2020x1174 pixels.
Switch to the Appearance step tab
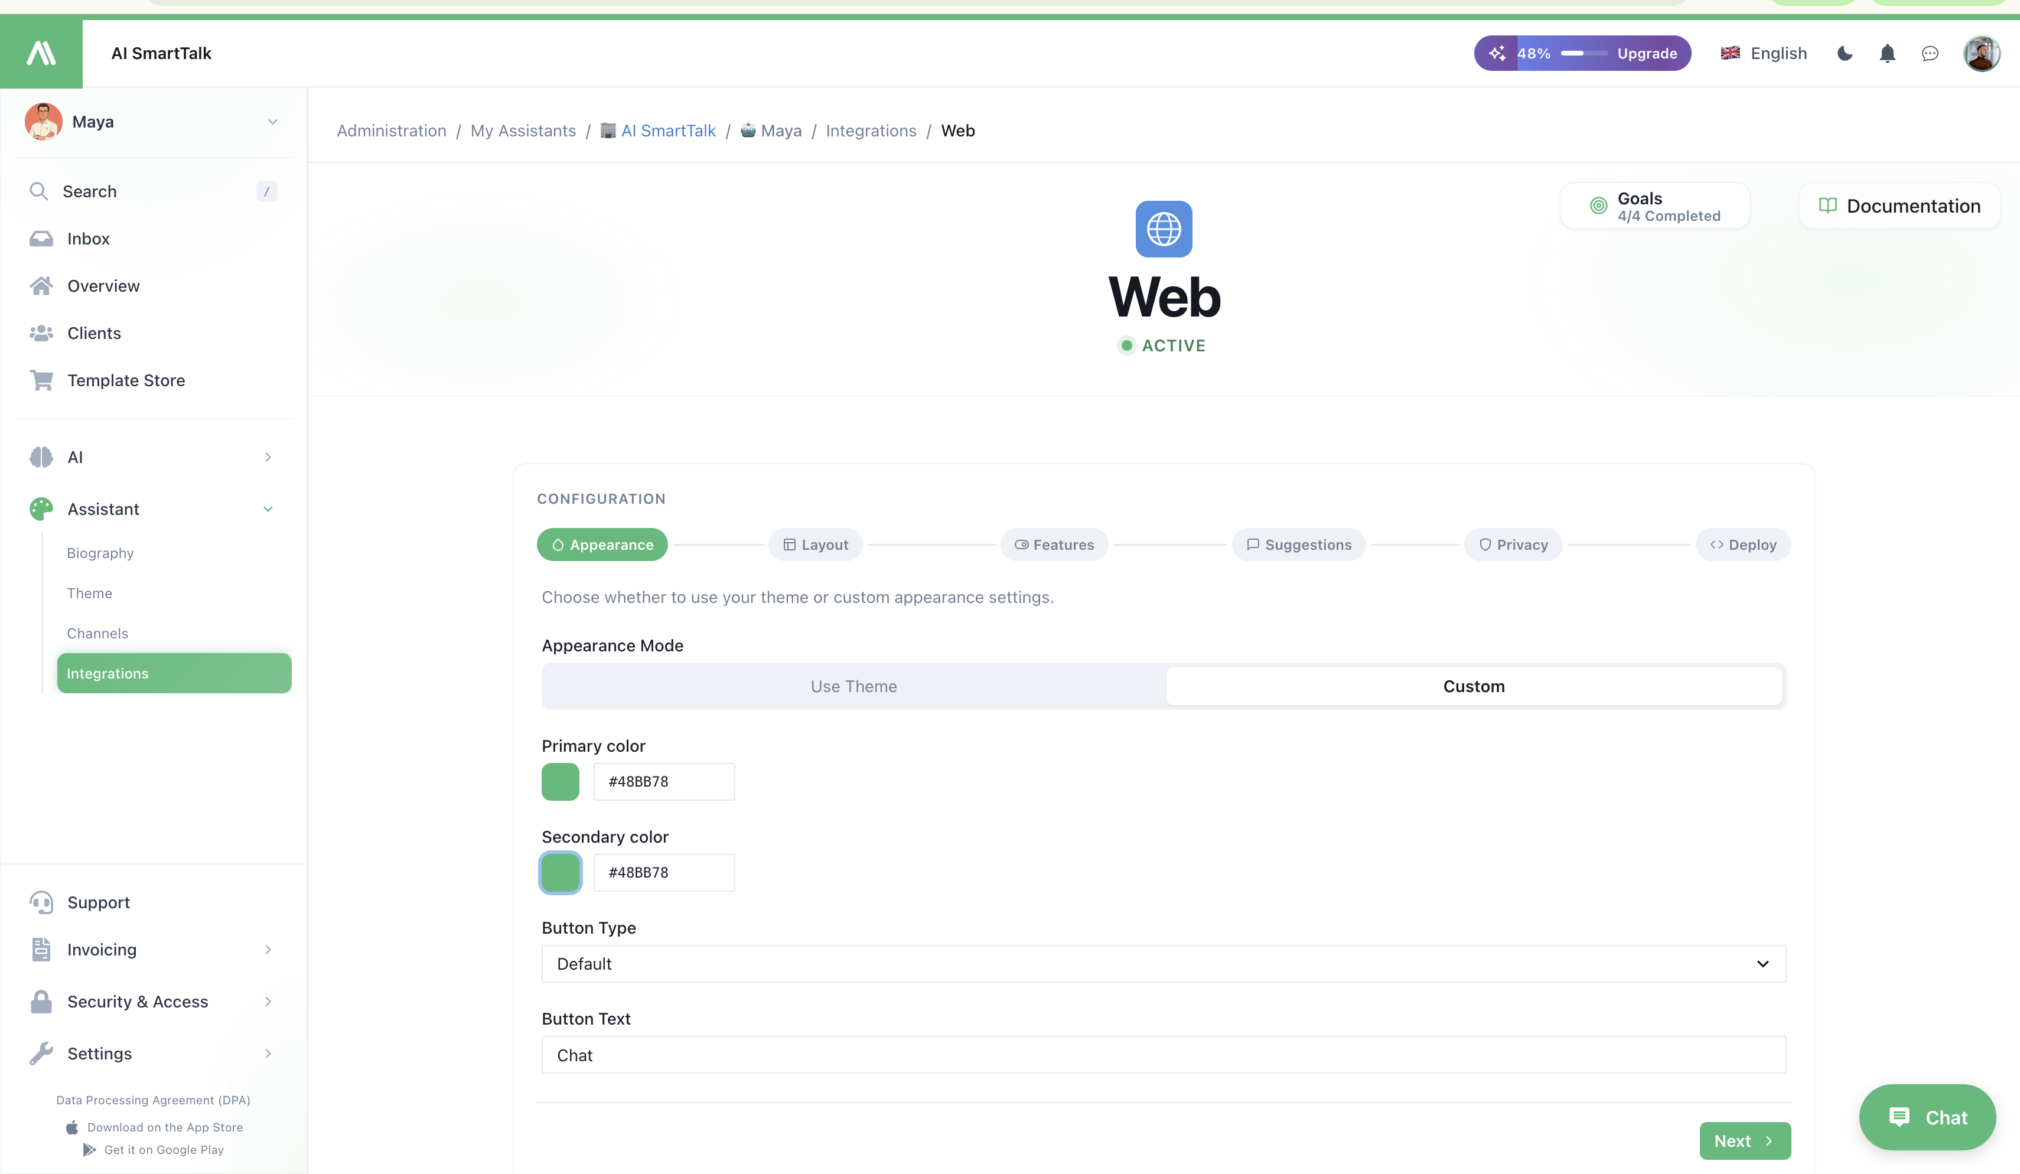[602, 545]
